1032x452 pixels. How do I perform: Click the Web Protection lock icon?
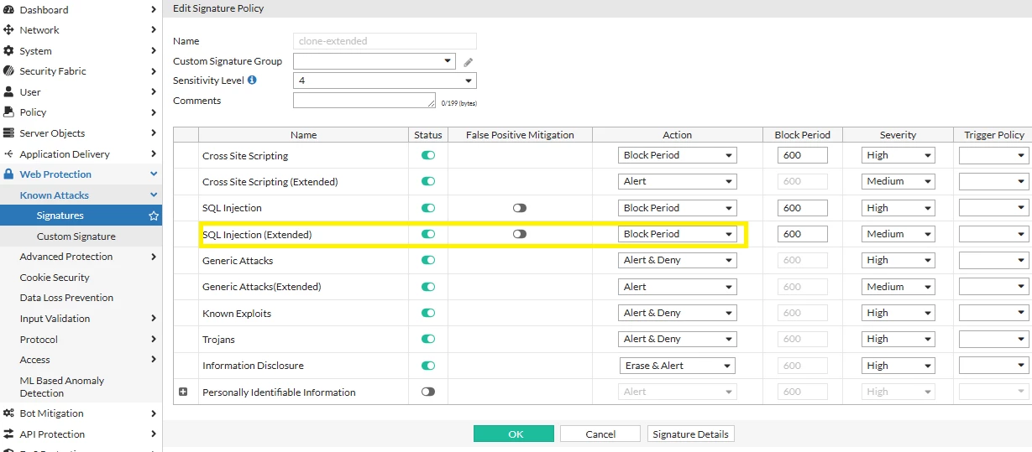coord(8,174)
